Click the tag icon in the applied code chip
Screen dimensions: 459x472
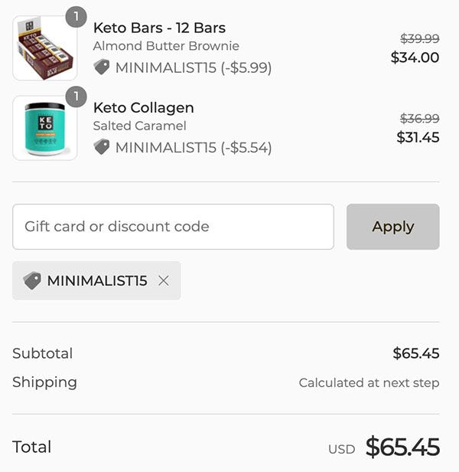(32, 280)
